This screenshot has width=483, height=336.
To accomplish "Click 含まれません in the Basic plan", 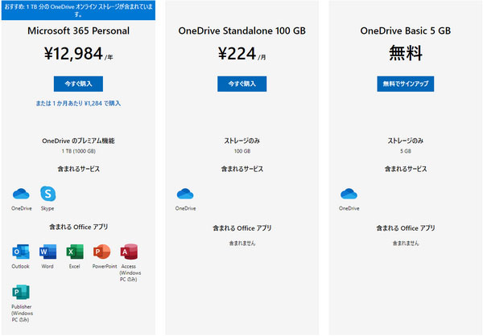I will [x=406, y=244].
